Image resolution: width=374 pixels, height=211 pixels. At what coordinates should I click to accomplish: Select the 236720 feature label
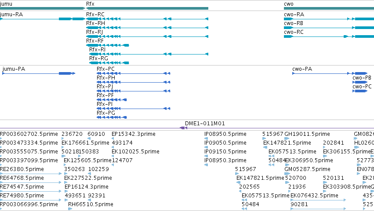[x=72, y=134]
